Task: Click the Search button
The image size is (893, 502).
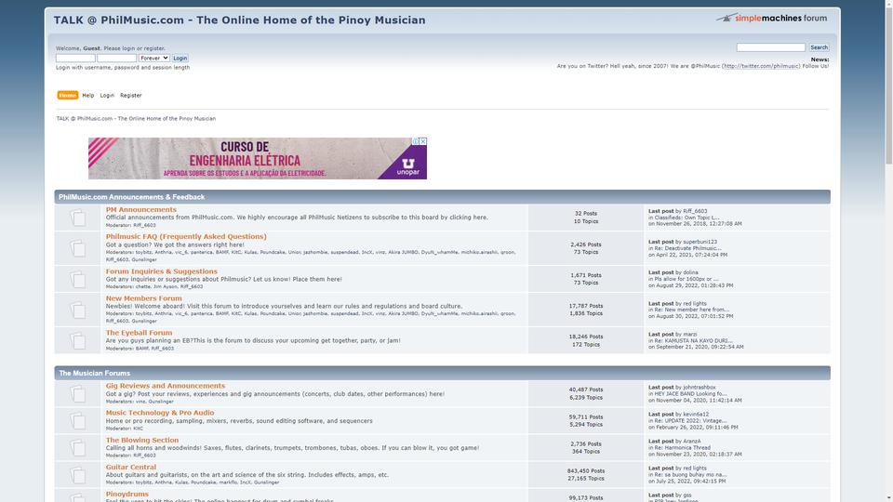Action: coord(819,47)
